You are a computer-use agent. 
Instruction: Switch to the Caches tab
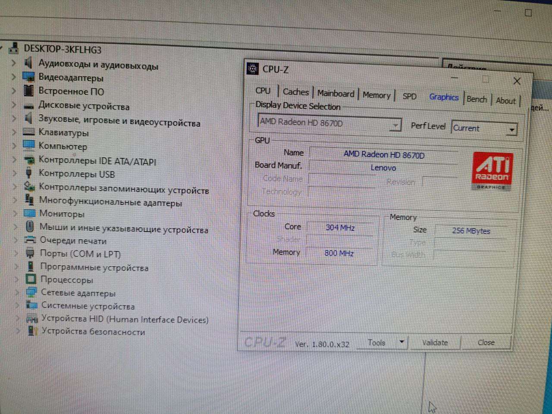tap(296, 92)
